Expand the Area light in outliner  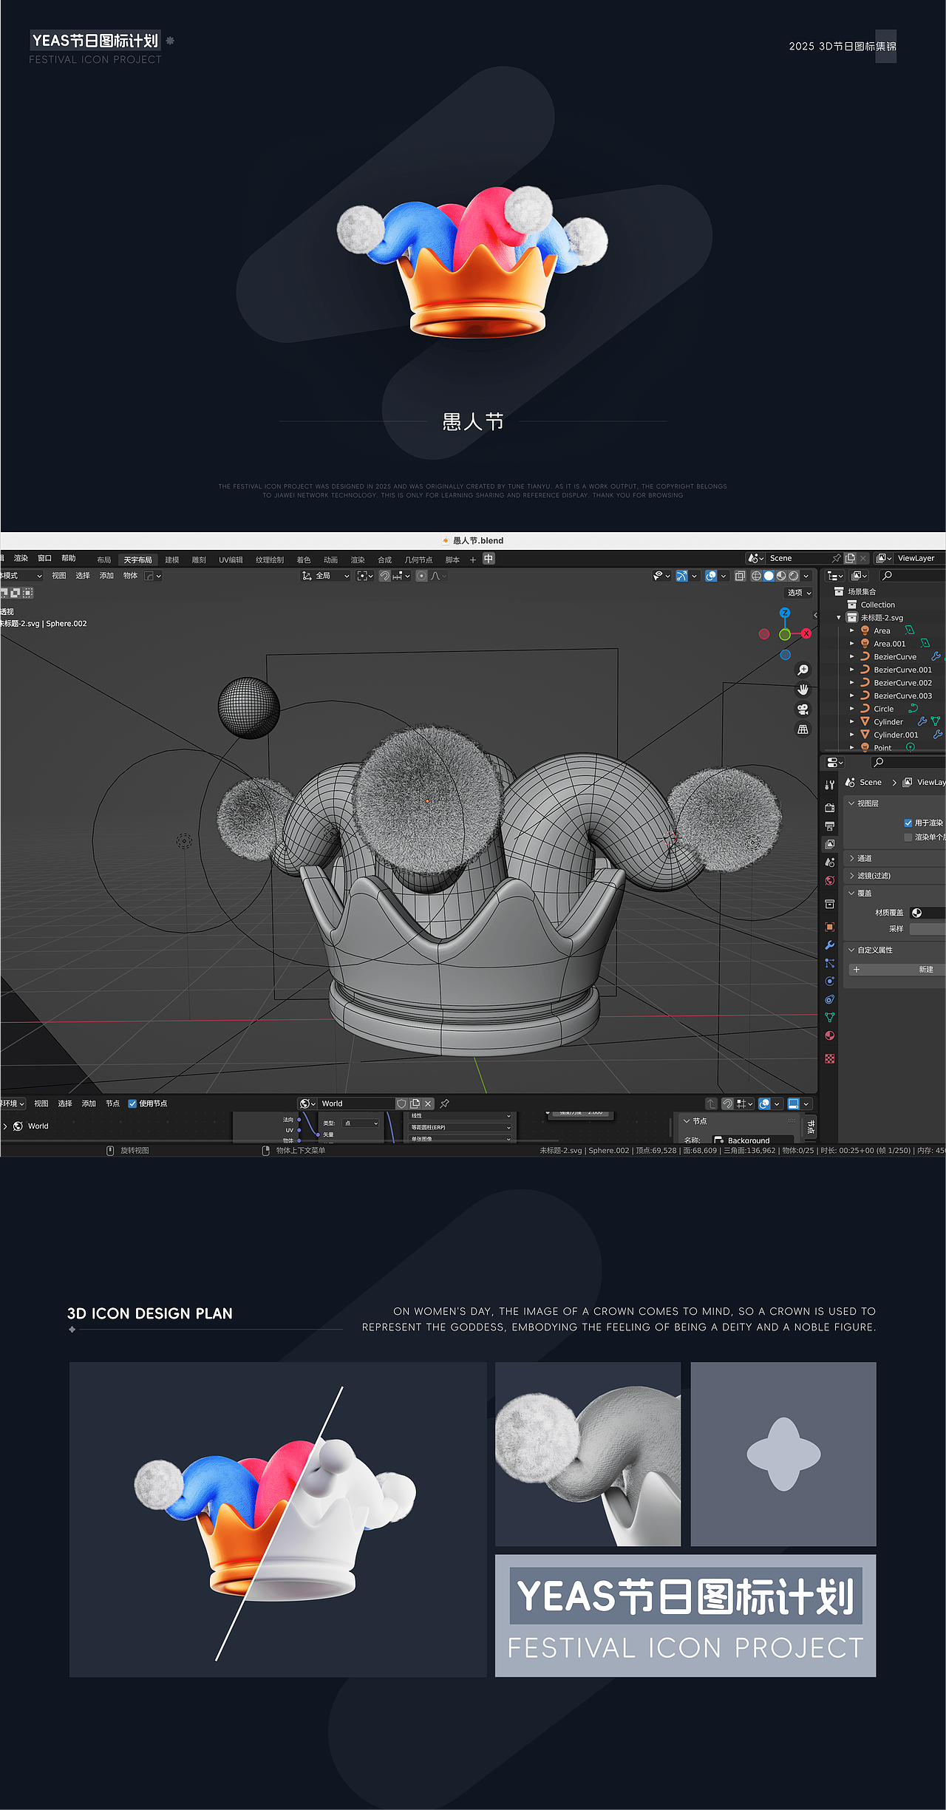pos(852,631)
